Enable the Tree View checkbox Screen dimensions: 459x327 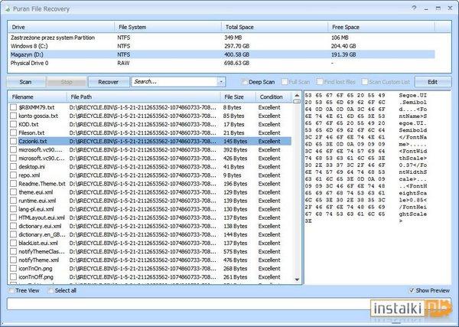pos(11,290)
